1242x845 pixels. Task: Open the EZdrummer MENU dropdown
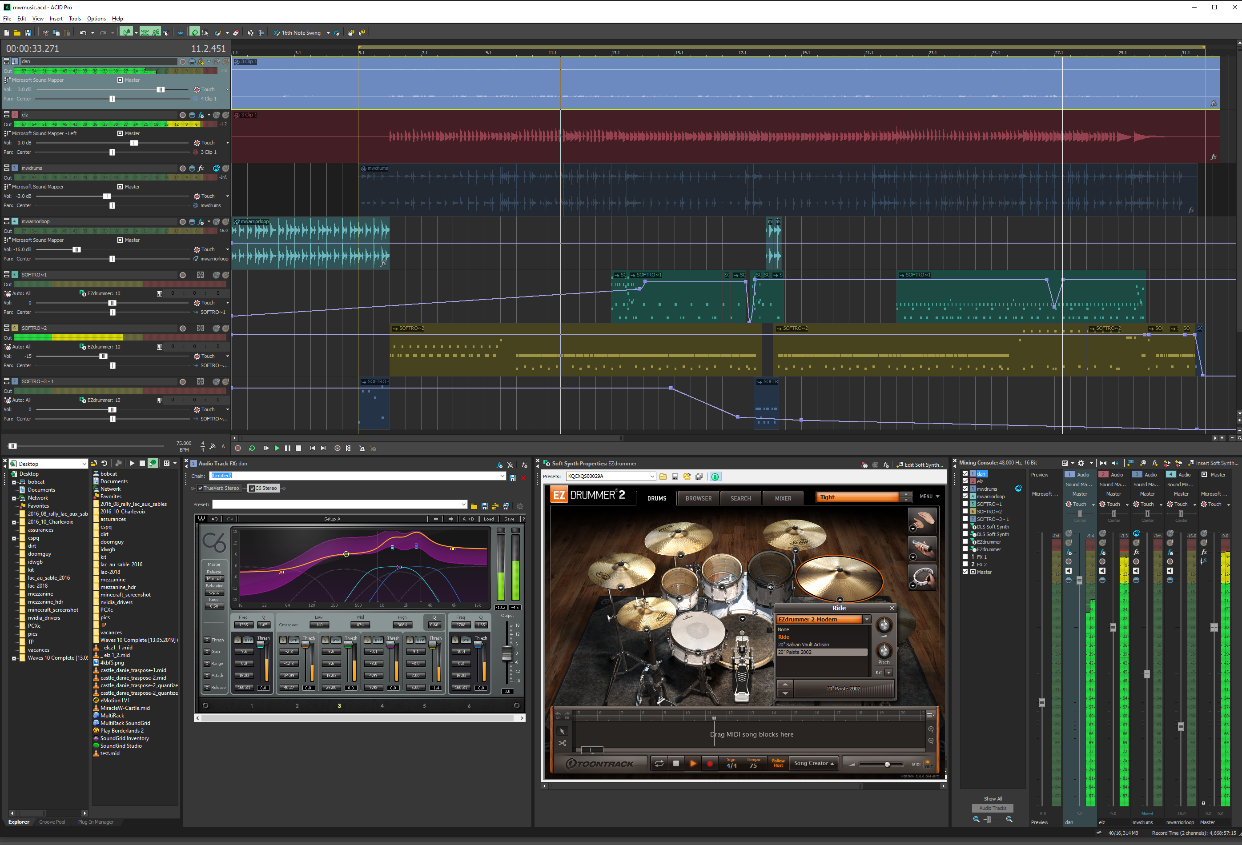(x=929, y=497)
